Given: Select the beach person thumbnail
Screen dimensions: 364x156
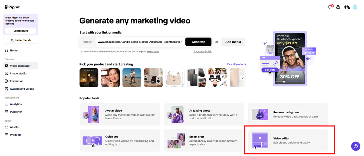Looking at the screenshot, I should click(x=132, y=77).
